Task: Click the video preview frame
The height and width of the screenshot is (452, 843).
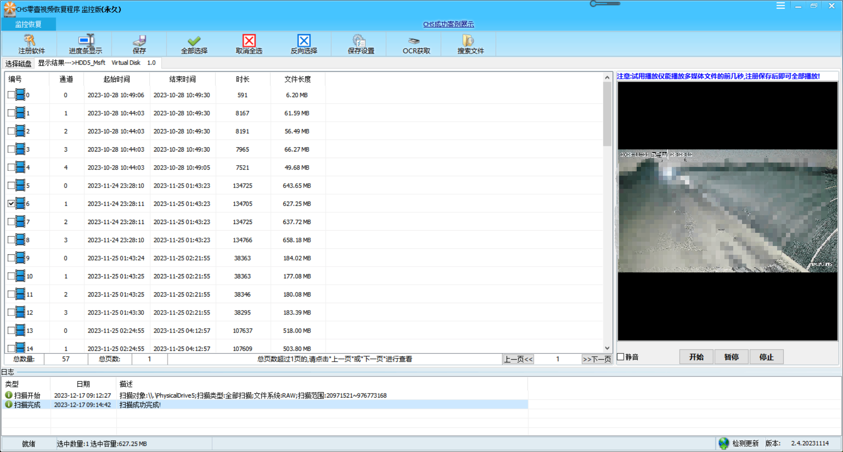Action: (x=728, y=211)
